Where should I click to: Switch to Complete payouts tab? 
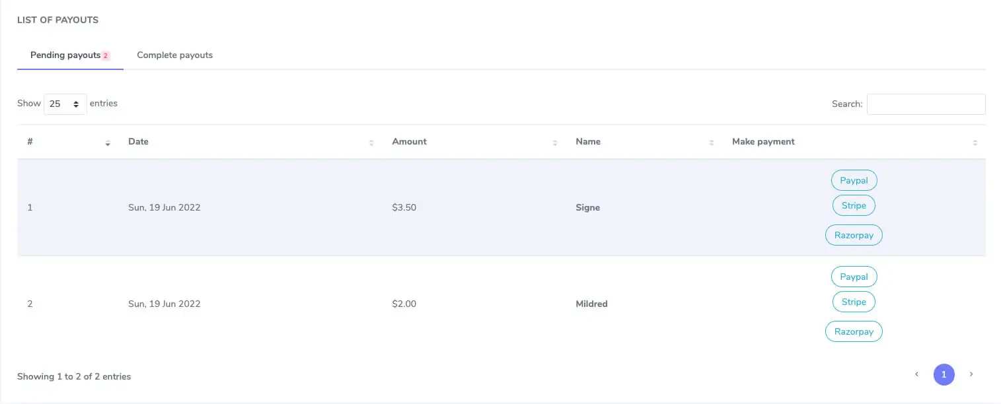point(174,55)
